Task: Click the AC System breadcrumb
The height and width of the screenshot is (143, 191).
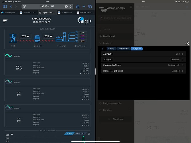Action: pos(137,49)
